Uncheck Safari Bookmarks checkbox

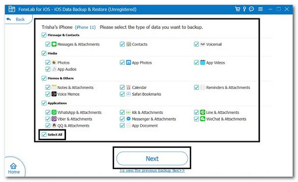coord(122,94)
